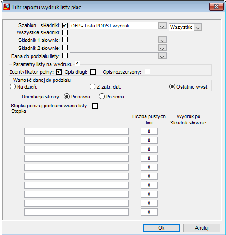
Task: Expand Dana do podziału listy dropdown
Action: tap(162, 56)
